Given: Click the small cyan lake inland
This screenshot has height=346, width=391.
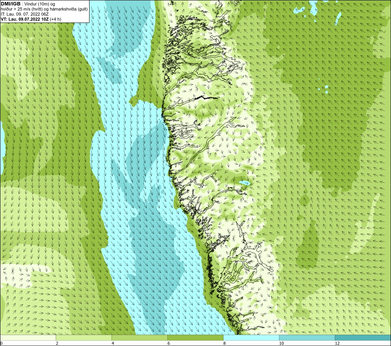Looking at the screenshot, I should pos(244,183).
